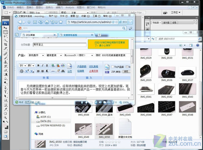This screenshot has height=150, width=203.
Task: Click the 经销商 link
Action: click(x=81, y=71)
